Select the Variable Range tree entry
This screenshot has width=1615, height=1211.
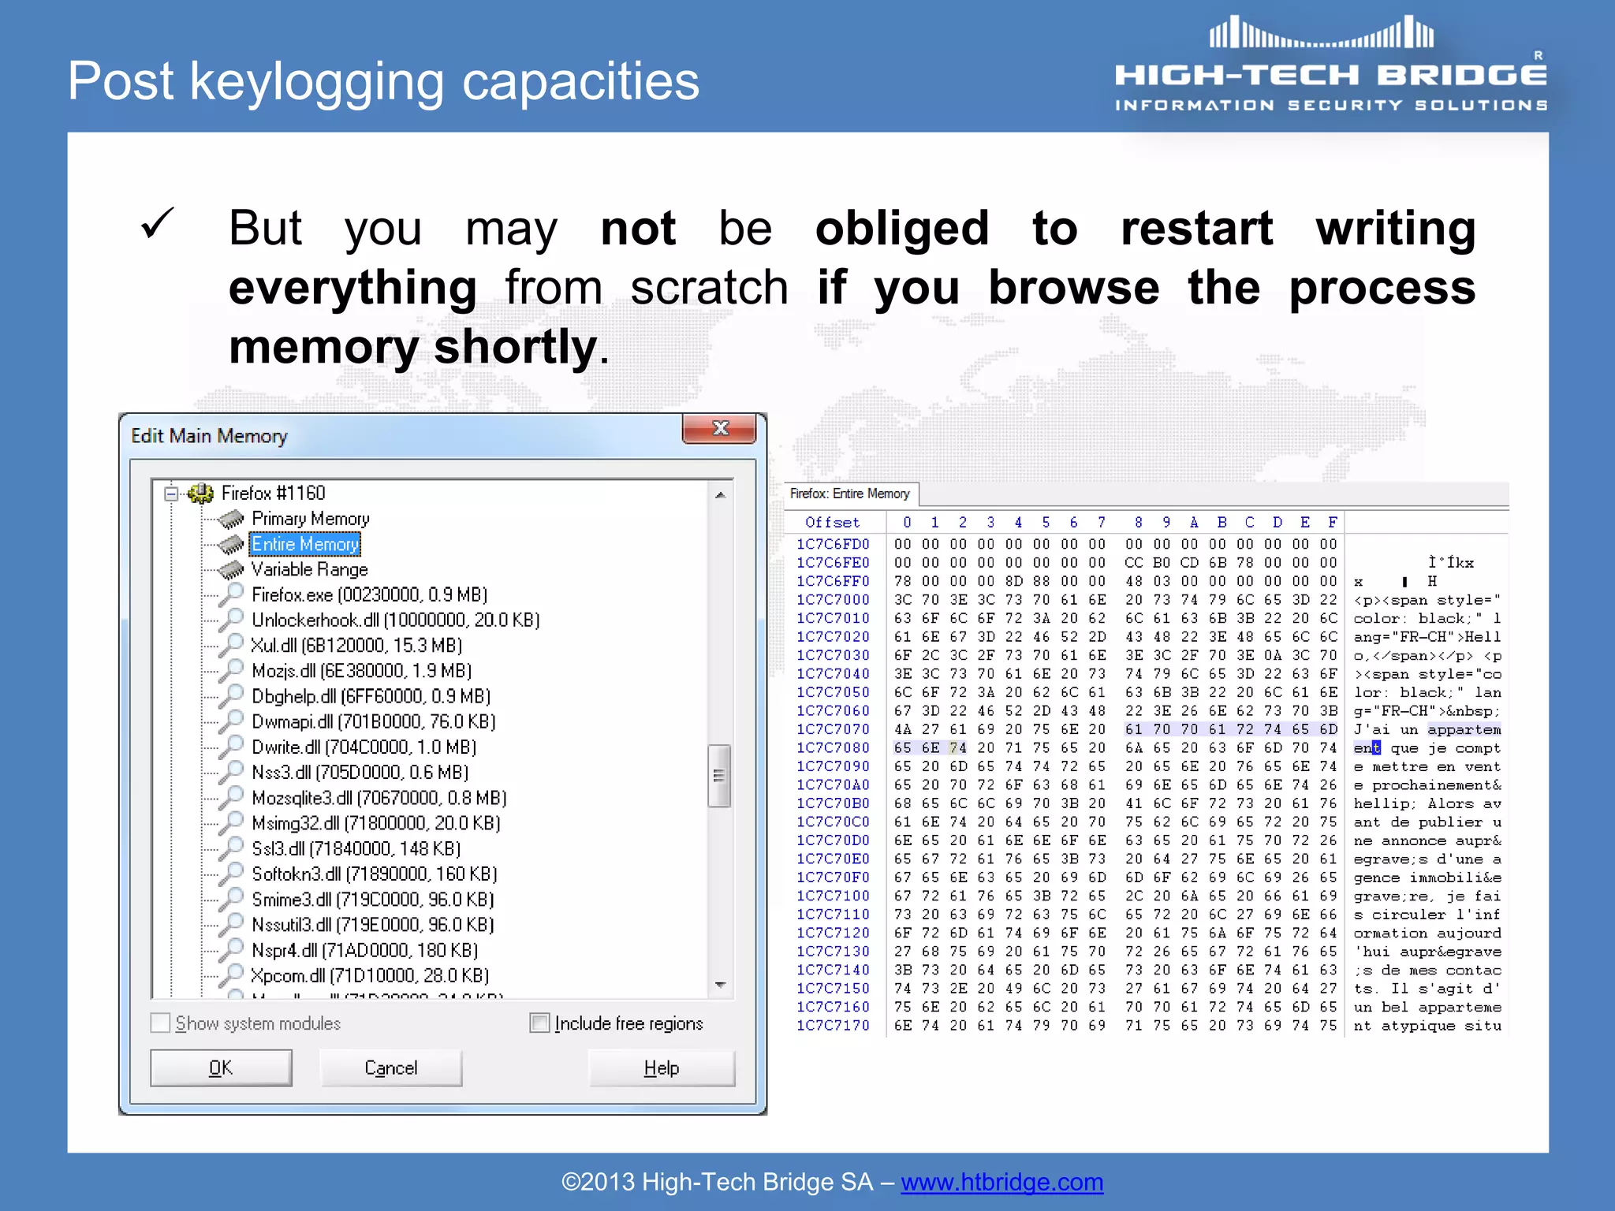tap(309, 569)
